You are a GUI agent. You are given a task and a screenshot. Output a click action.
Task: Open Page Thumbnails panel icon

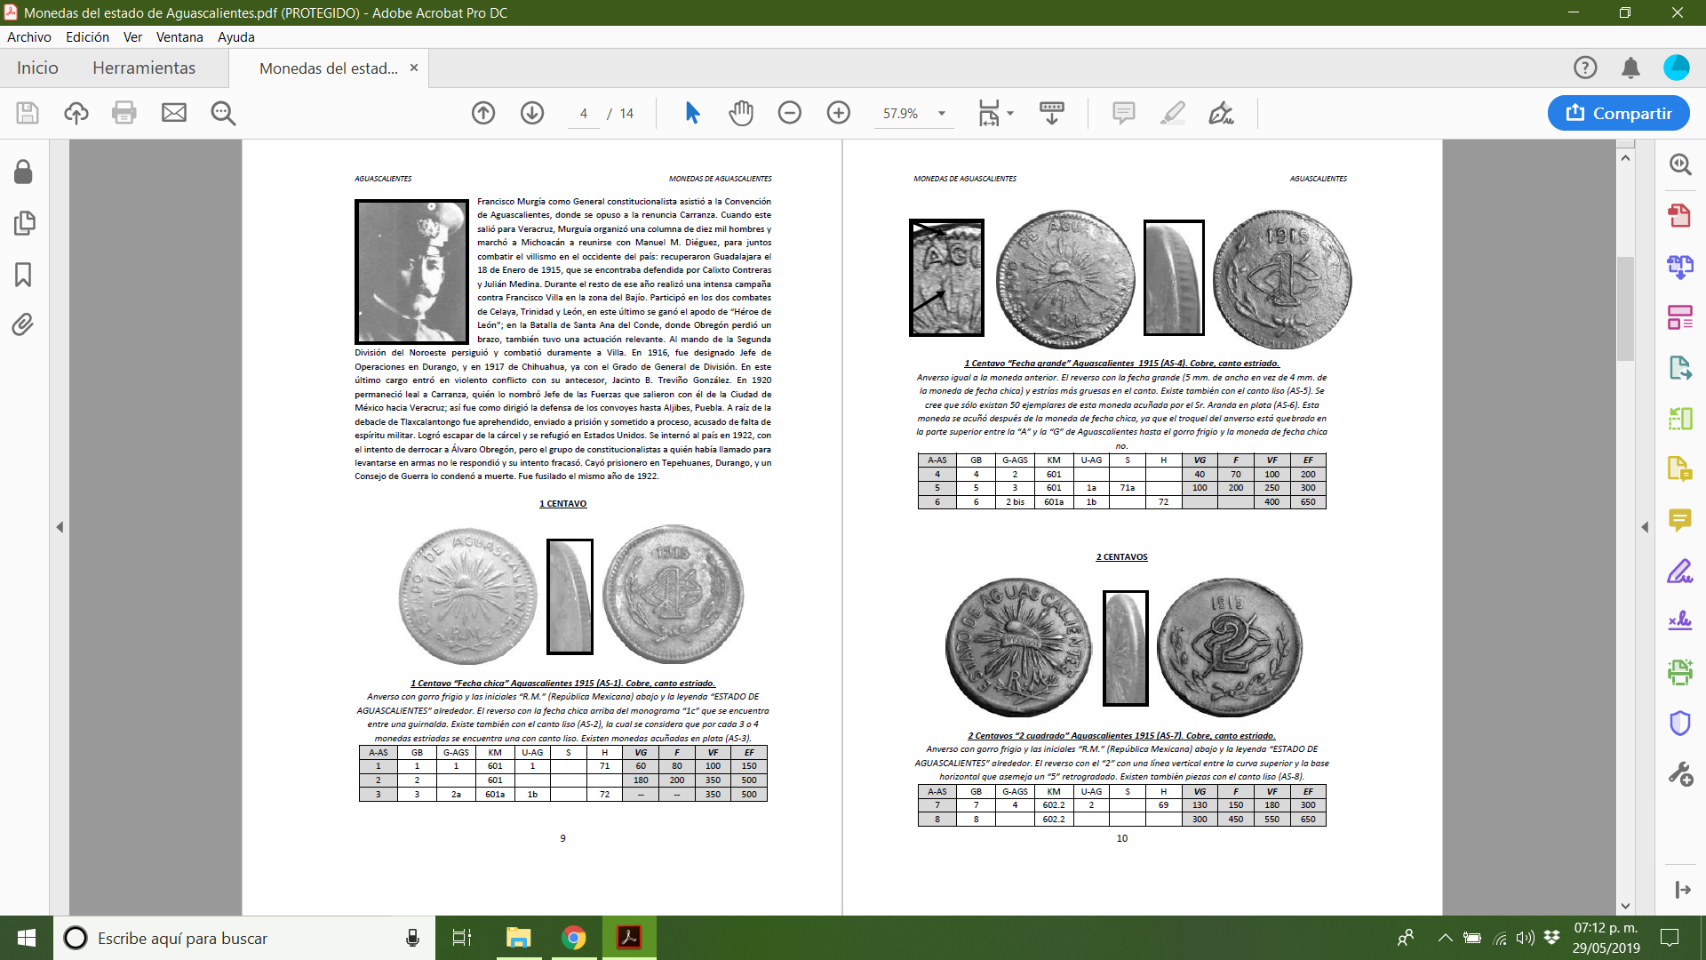[x=23, y=223]
